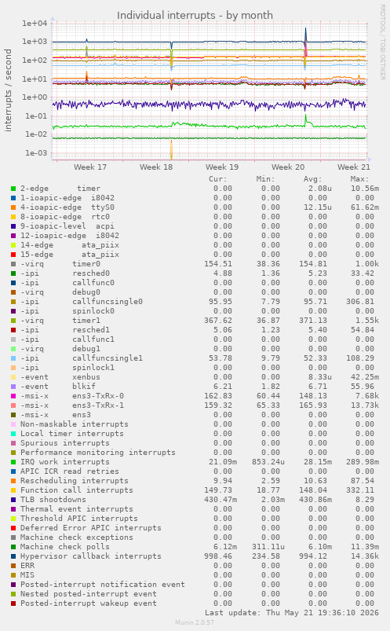Viewport: 390px width, 631px height.
Task: Select the Week 18 axis label
Action: pos(156,167)
